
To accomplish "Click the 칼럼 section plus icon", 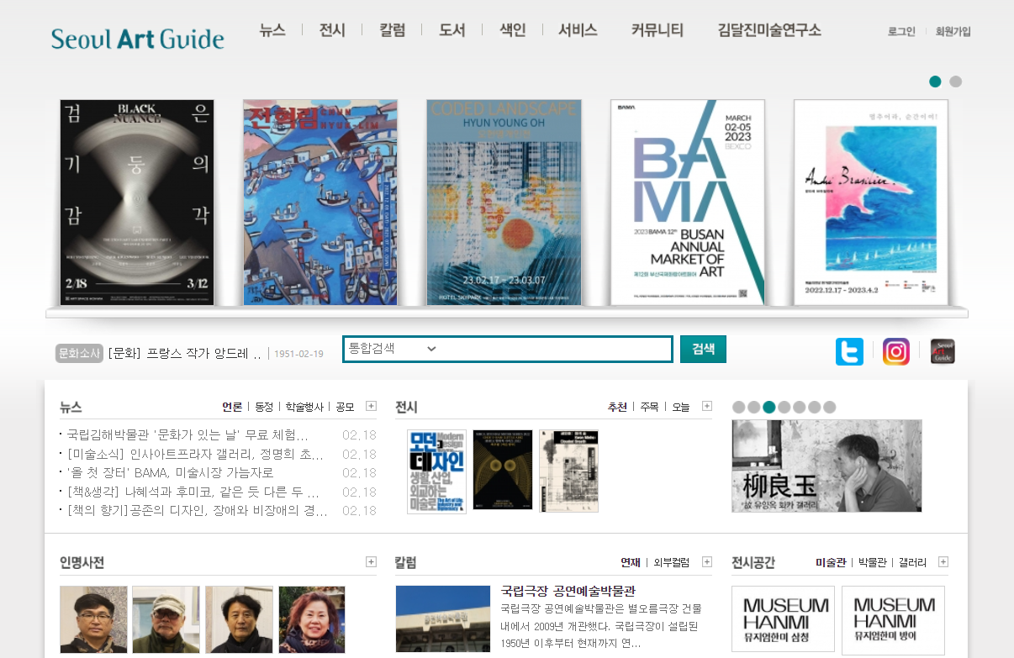I will (707, 562).
